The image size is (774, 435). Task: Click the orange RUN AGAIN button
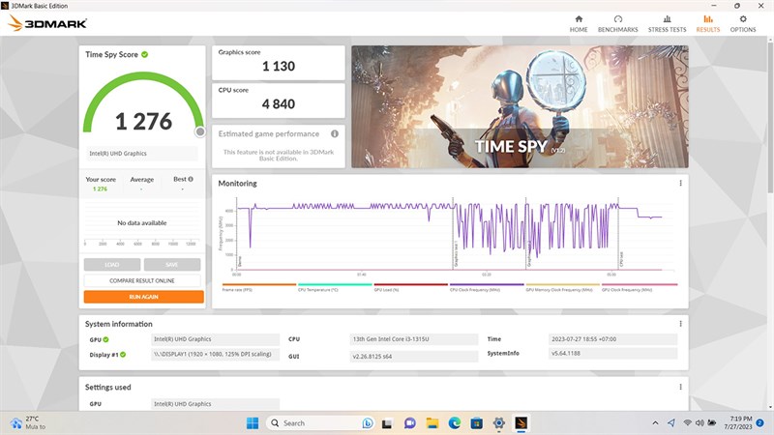(x=143, y=297)
